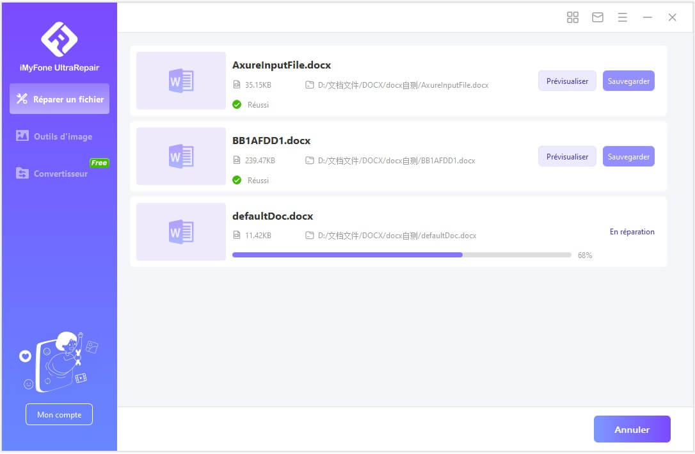Save the repaired BB1AFDD1.docx file
The height and width of the screenshot is (454, 695).
628,156
